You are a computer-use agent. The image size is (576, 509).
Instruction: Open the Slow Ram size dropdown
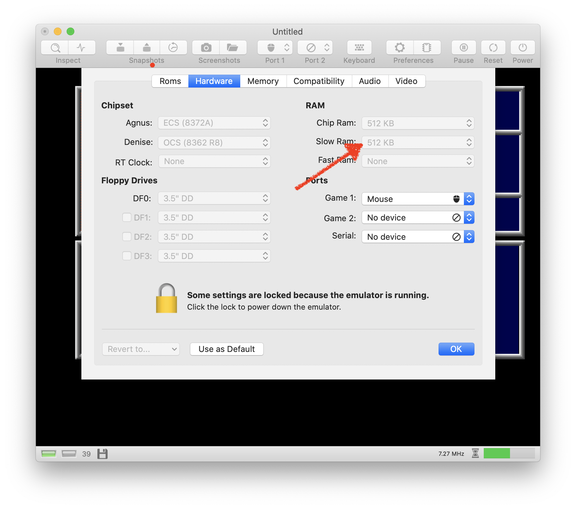pyautogui.click(x=418, y=142)
